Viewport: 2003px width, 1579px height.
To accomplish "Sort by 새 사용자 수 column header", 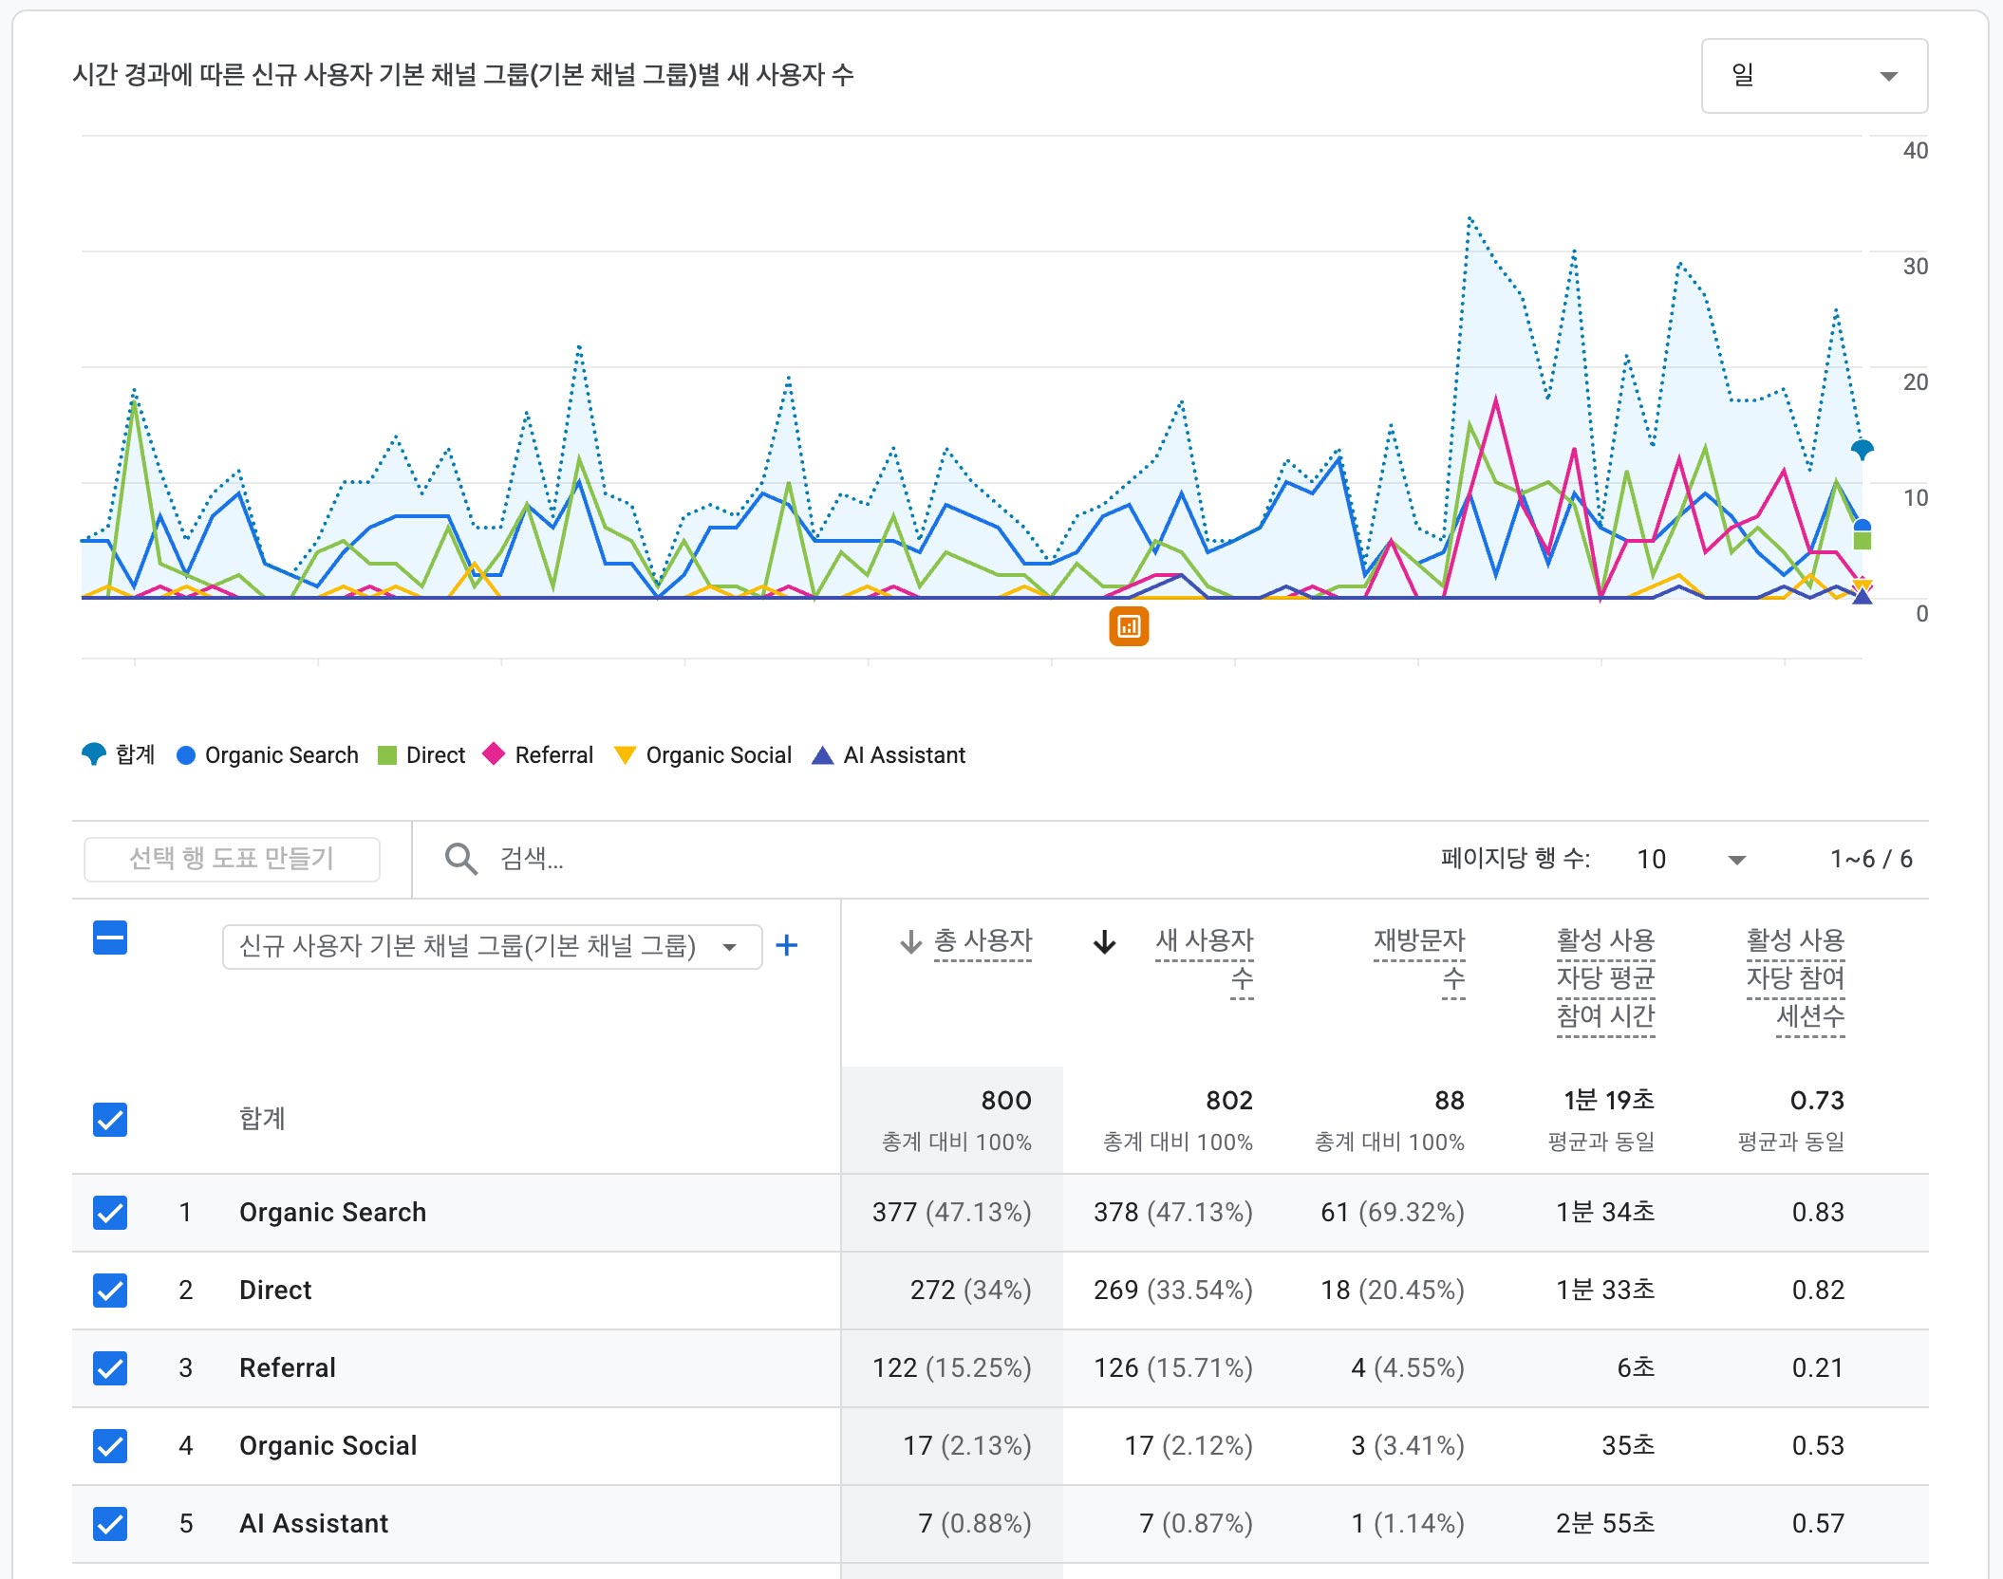I will point(1205,961).
